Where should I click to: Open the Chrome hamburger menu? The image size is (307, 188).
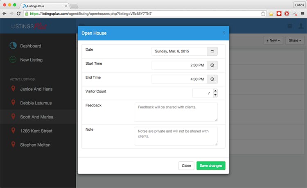[302, 14]
